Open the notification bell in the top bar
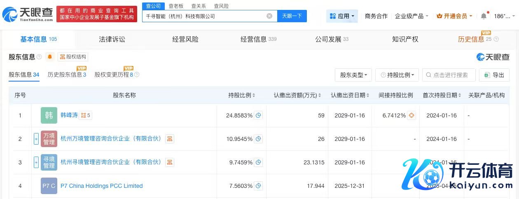 click(x=484, y=16)
